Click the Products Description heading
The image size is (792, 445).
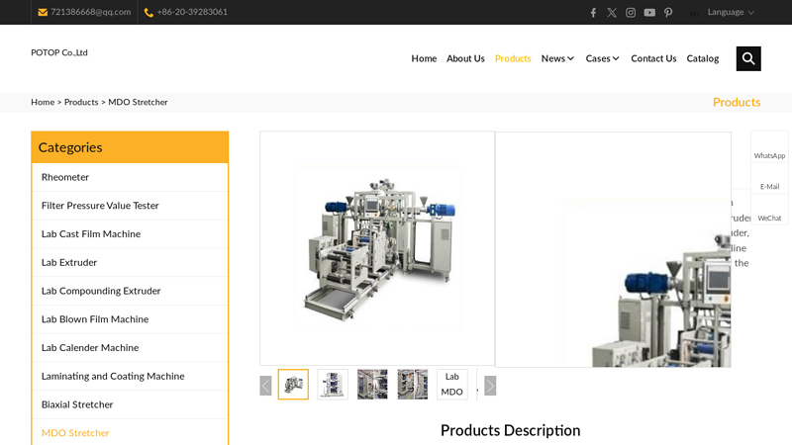coord(510,430)
